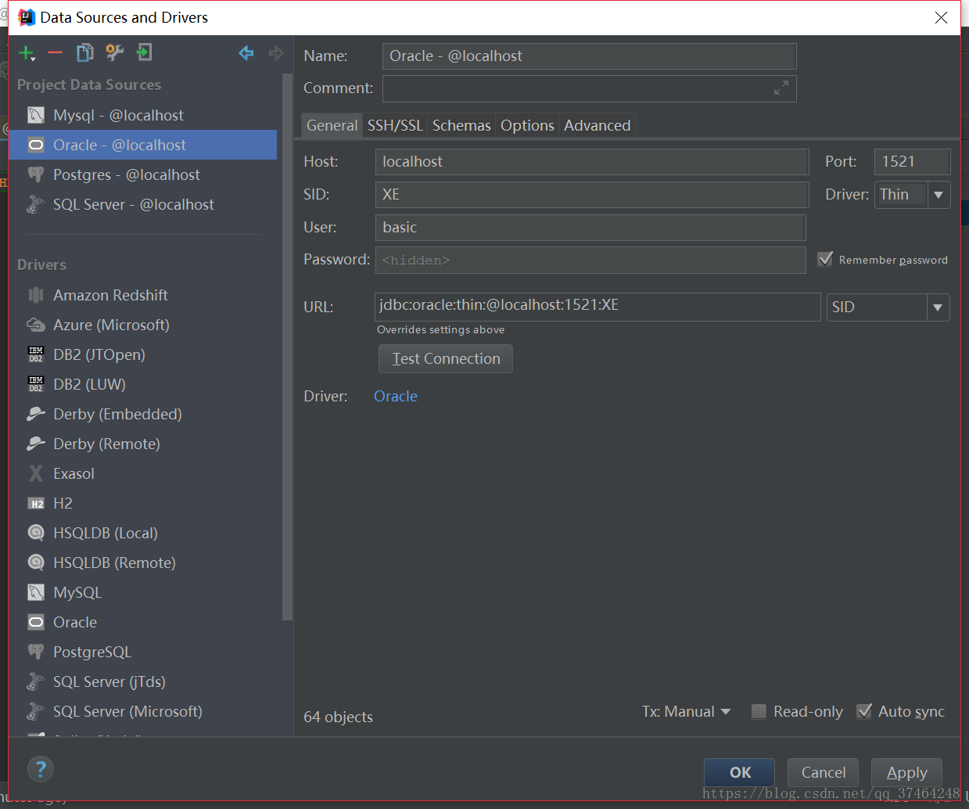Open help with question mark icon

(x=41, y=769)
